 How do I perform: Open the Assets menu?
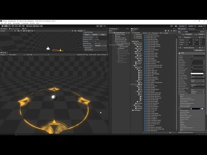click(x=9, y=23)
